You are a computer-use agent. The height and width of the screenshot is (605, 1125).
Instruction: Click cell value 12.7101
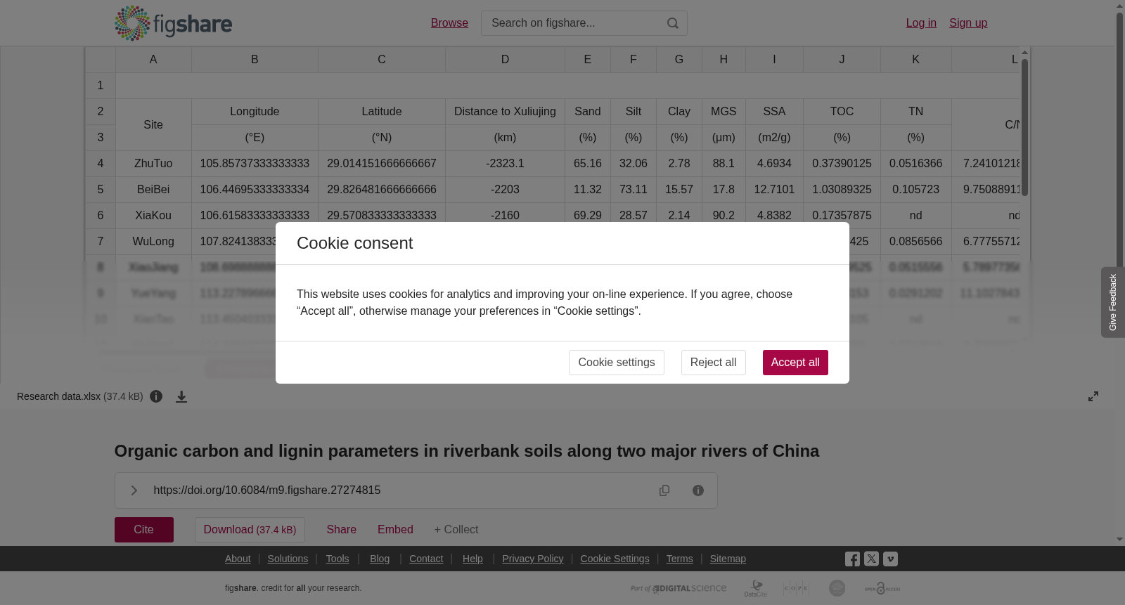point(774,190)
